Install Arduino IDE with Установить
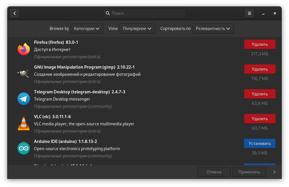This screenshot has height=187, width=289. point(260,143)
